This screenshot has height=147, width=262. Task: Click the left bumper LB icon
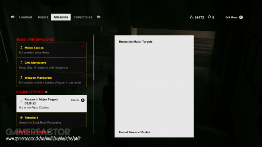[x=13, y=17]
